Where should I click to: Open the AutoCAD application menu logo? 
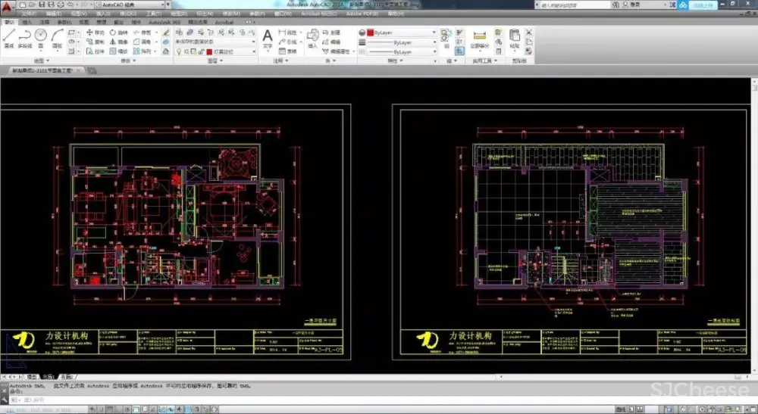8,6
